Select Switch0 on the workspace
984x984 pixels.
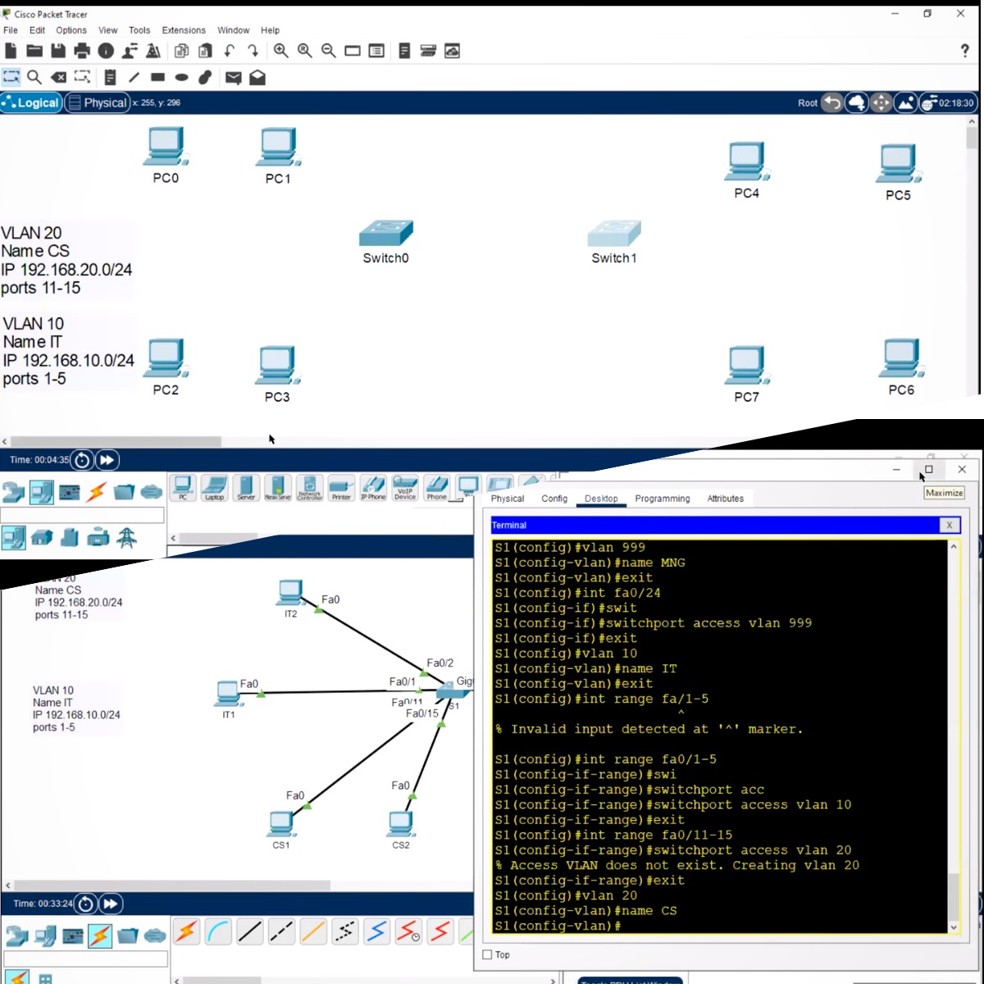tap(385, 234)
